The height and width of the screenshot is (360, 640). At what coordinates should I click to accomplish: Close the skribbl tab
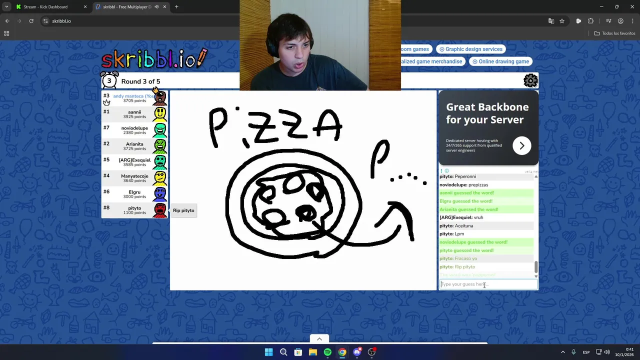[164, 7]
